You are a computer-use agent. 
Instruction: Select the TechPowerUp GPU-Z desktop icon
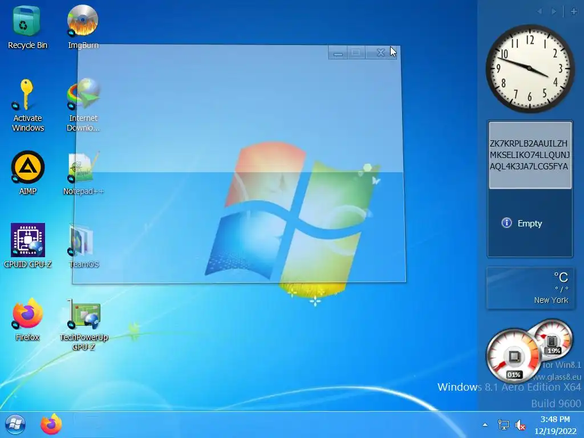pyautogui.click(x=83, y=325)
